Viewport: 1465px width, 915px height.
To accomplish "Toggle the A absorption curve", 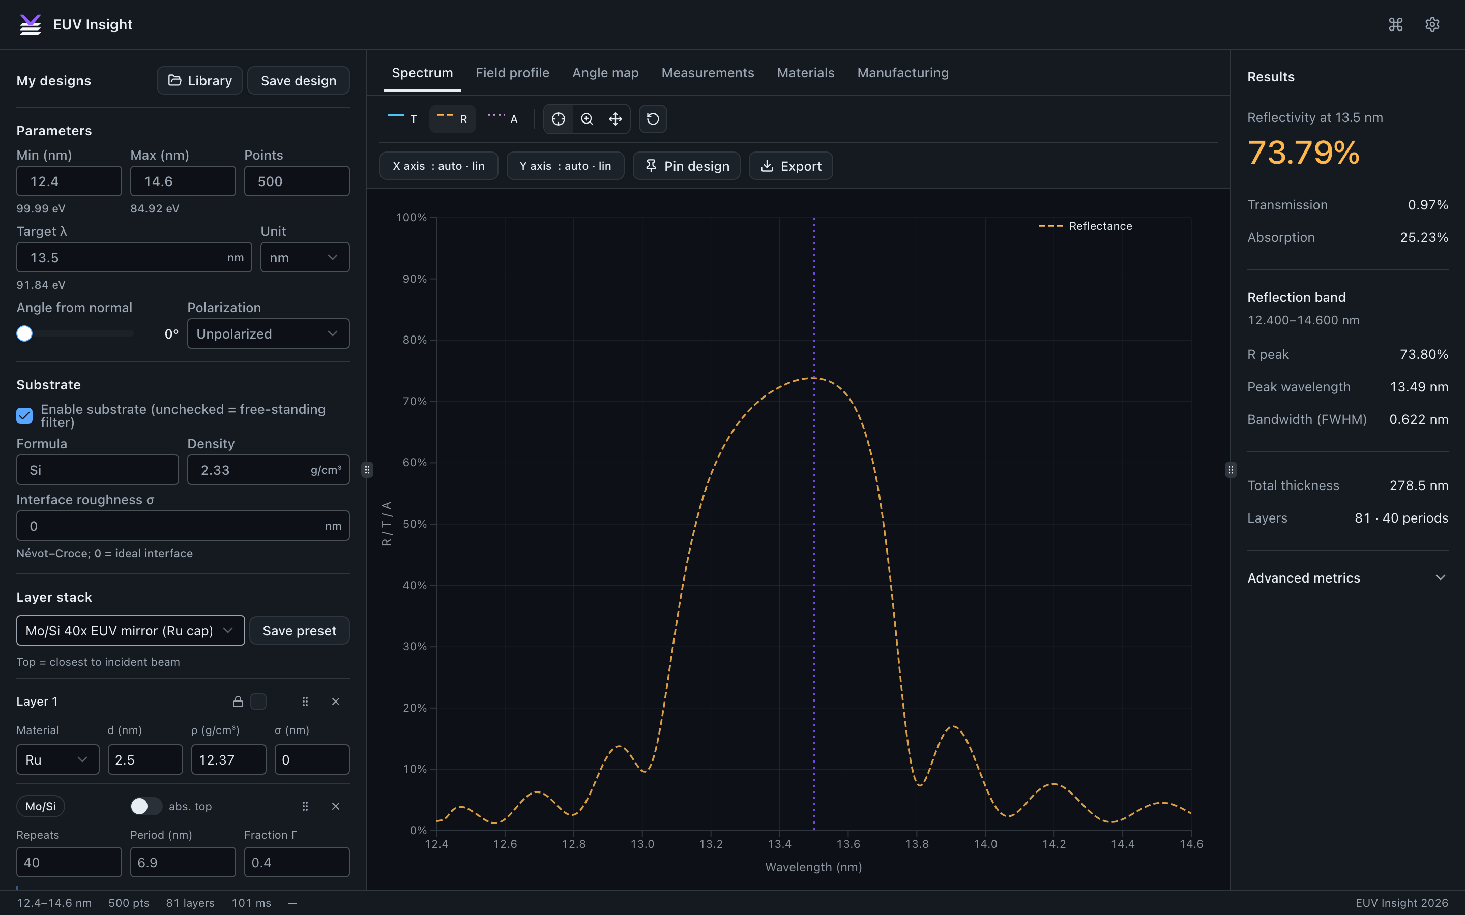I will tap(503, 118).
